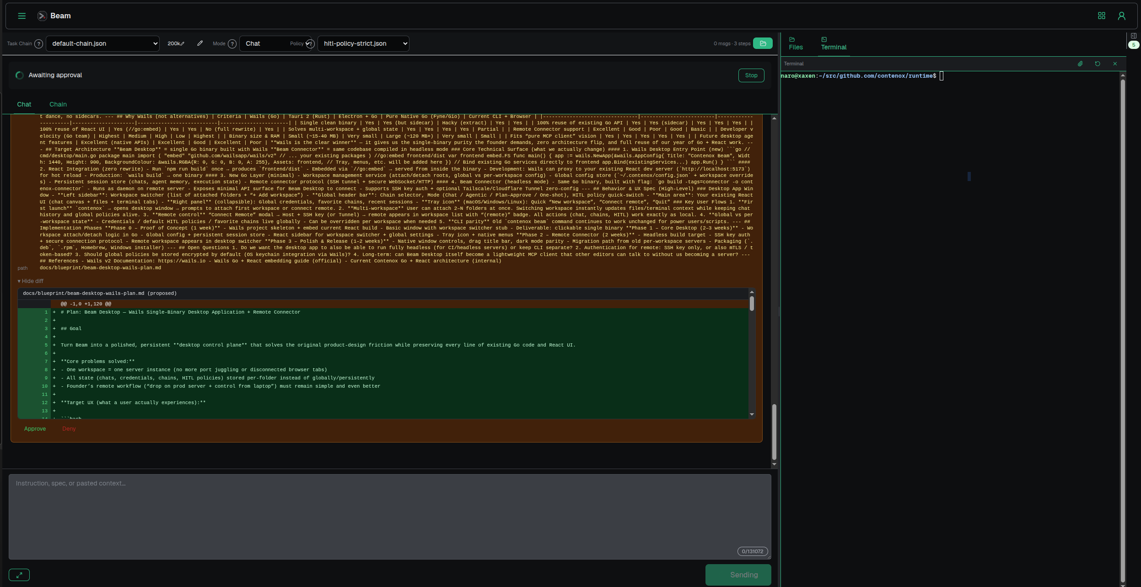Click the green folder button
Image resolution: width=1141 pixels, height=587 pixels.
click(x=763, y=43)
